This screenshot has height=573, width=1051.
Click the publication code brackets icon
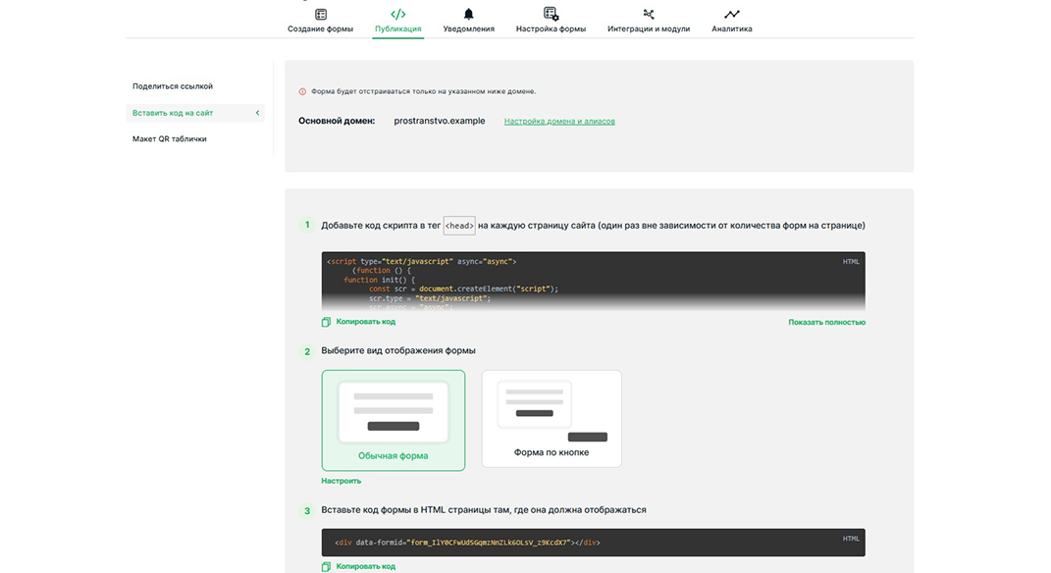pos(397,15)
